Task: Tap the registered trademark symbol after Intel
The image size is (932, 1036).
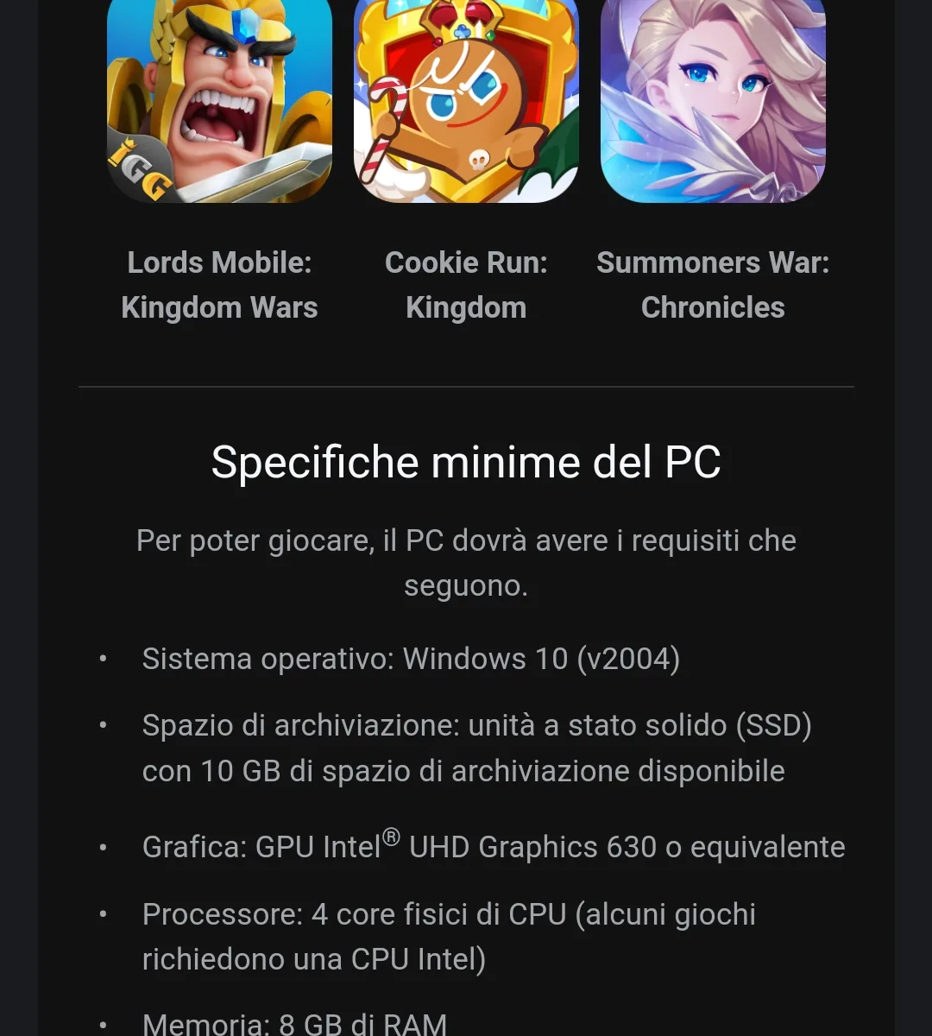Action: 391,837
